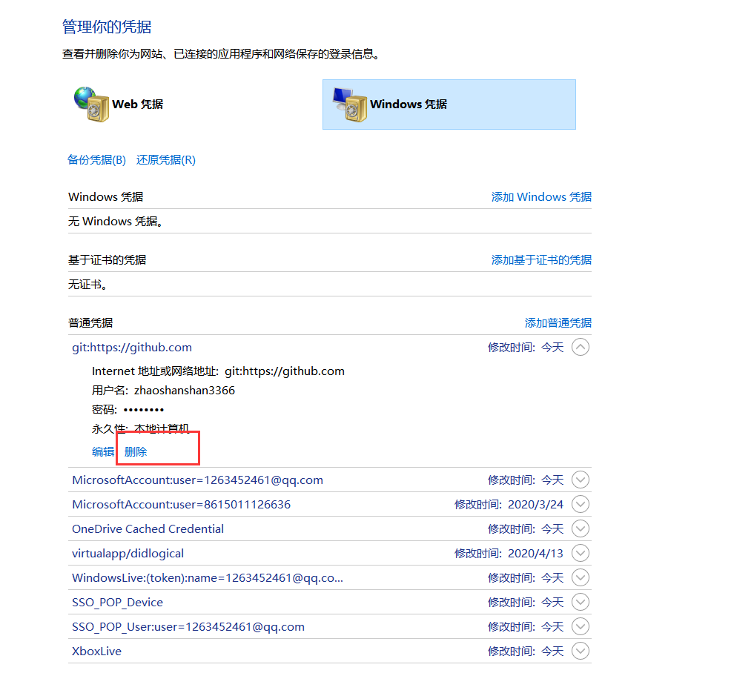Select XboxLive entry text

click(x=96, y=652)
